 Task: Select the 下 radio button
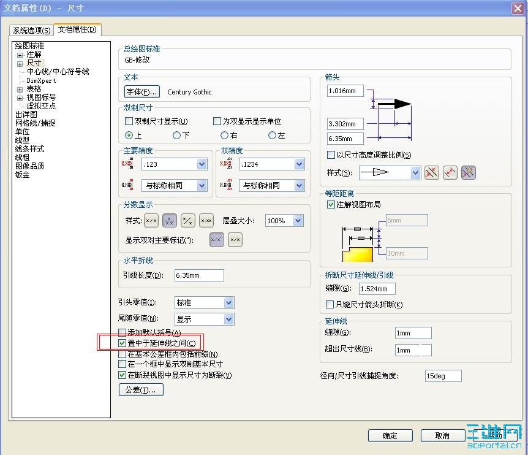coord(176,136)
